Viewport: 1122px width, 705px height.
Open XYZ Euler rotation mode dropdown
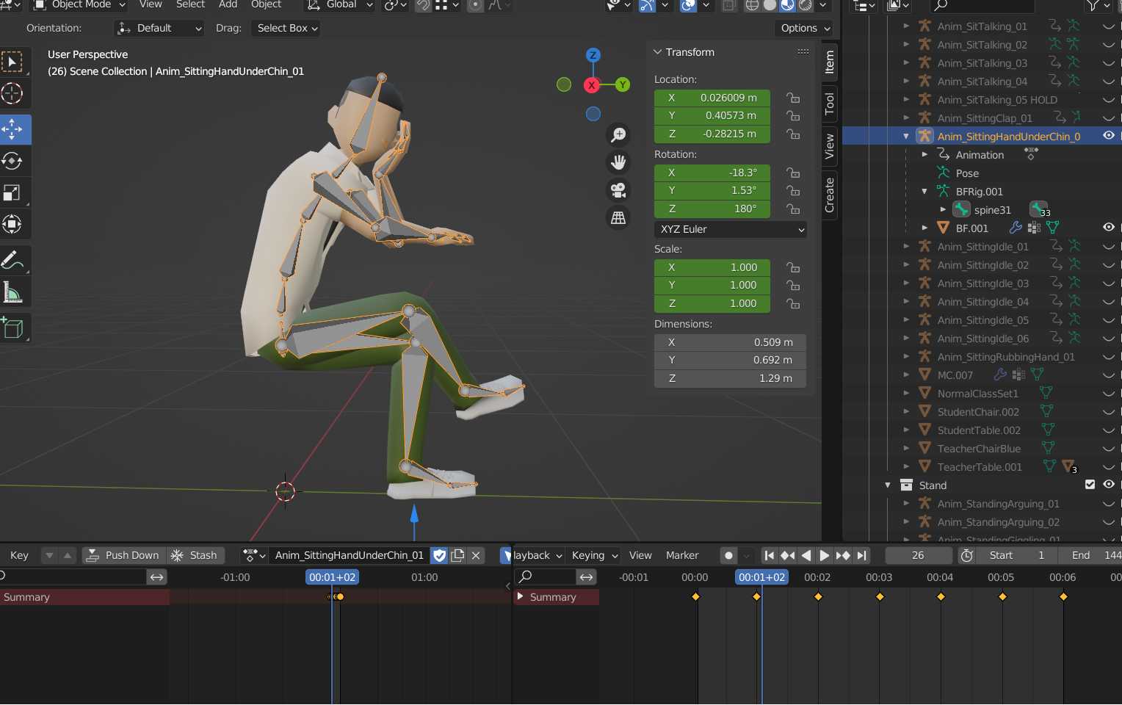(x=730, y=229)
